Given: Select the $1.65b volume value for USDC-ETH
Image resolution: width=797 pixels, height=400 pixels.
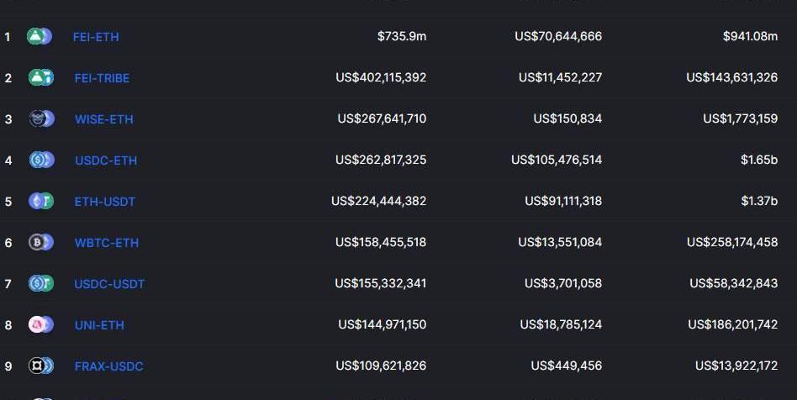Looking at the screenshot, I should click(x=759, y=160).
